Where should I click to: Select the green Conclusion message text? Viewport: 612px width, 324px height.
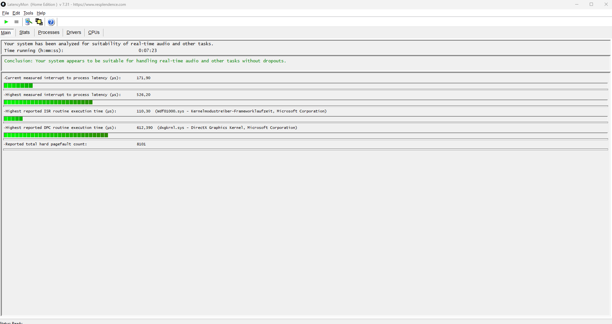click(x=145, y=61)
